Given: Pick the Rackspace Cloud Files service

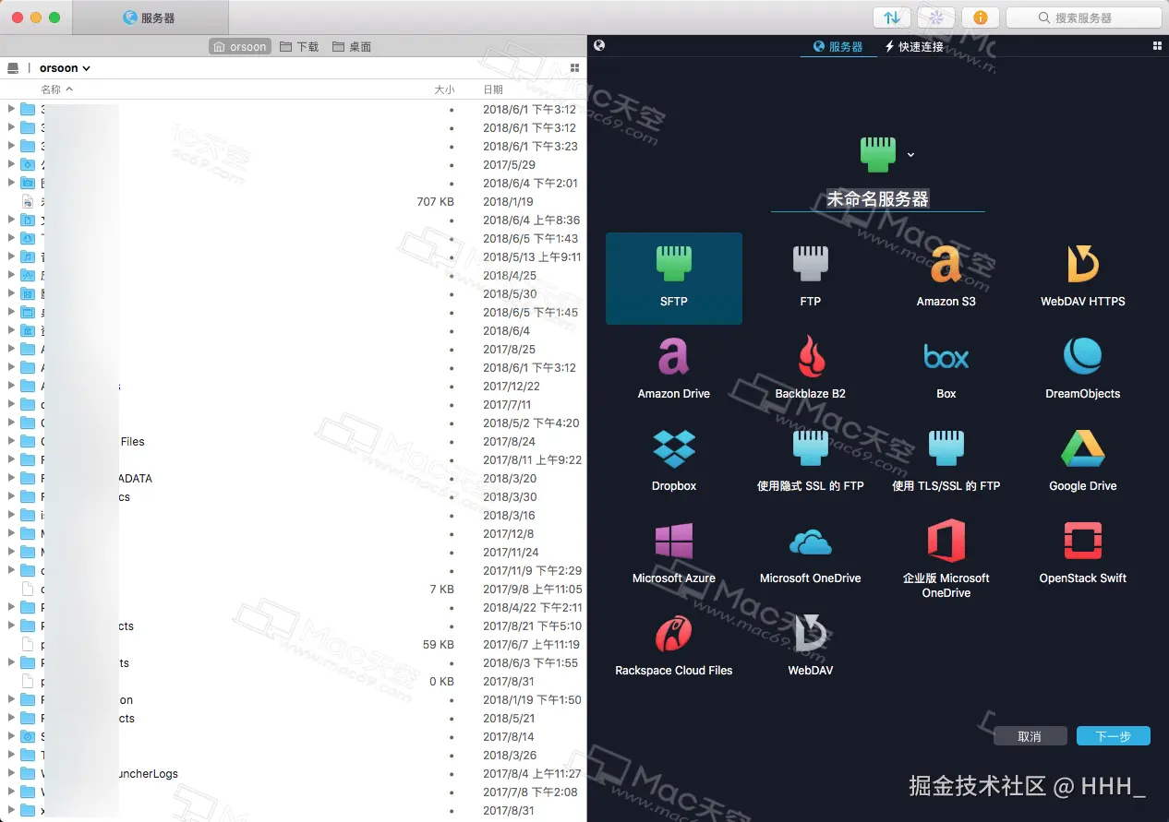Looking at the screenshot, I should point(674,647).
